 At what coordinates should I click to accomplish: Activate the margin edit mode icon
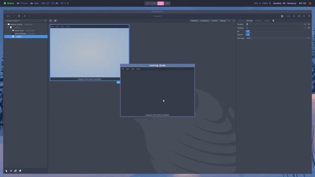[15, 171]
